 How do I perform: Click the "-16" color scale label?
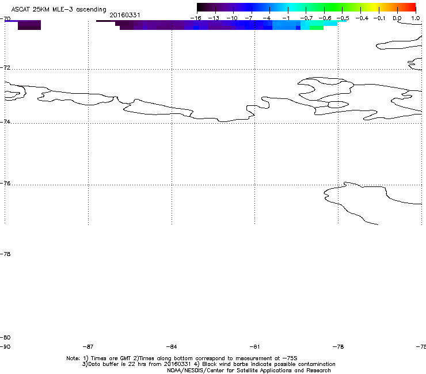coord(196,18)
